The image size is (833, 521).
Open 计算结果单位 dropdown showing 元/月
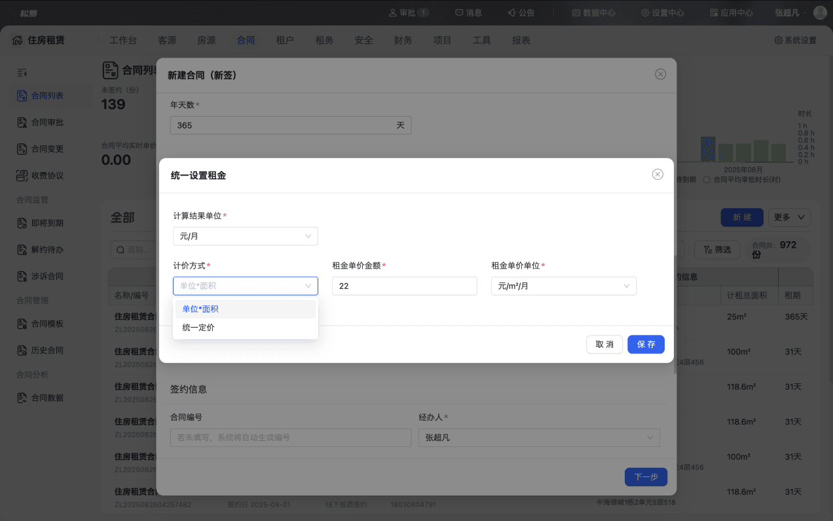[246, 236]
